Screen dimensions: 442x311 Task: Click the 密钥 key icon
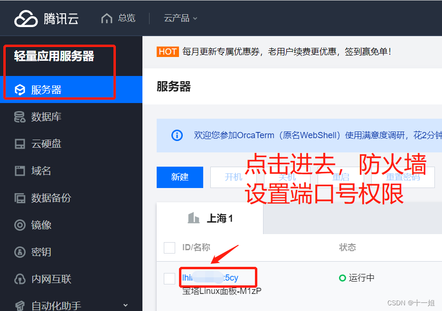(x=20, y=252)
